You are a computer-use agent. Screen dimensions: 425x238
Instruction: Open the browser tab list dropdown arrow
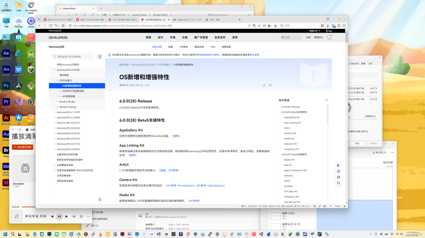pos(39,20)
